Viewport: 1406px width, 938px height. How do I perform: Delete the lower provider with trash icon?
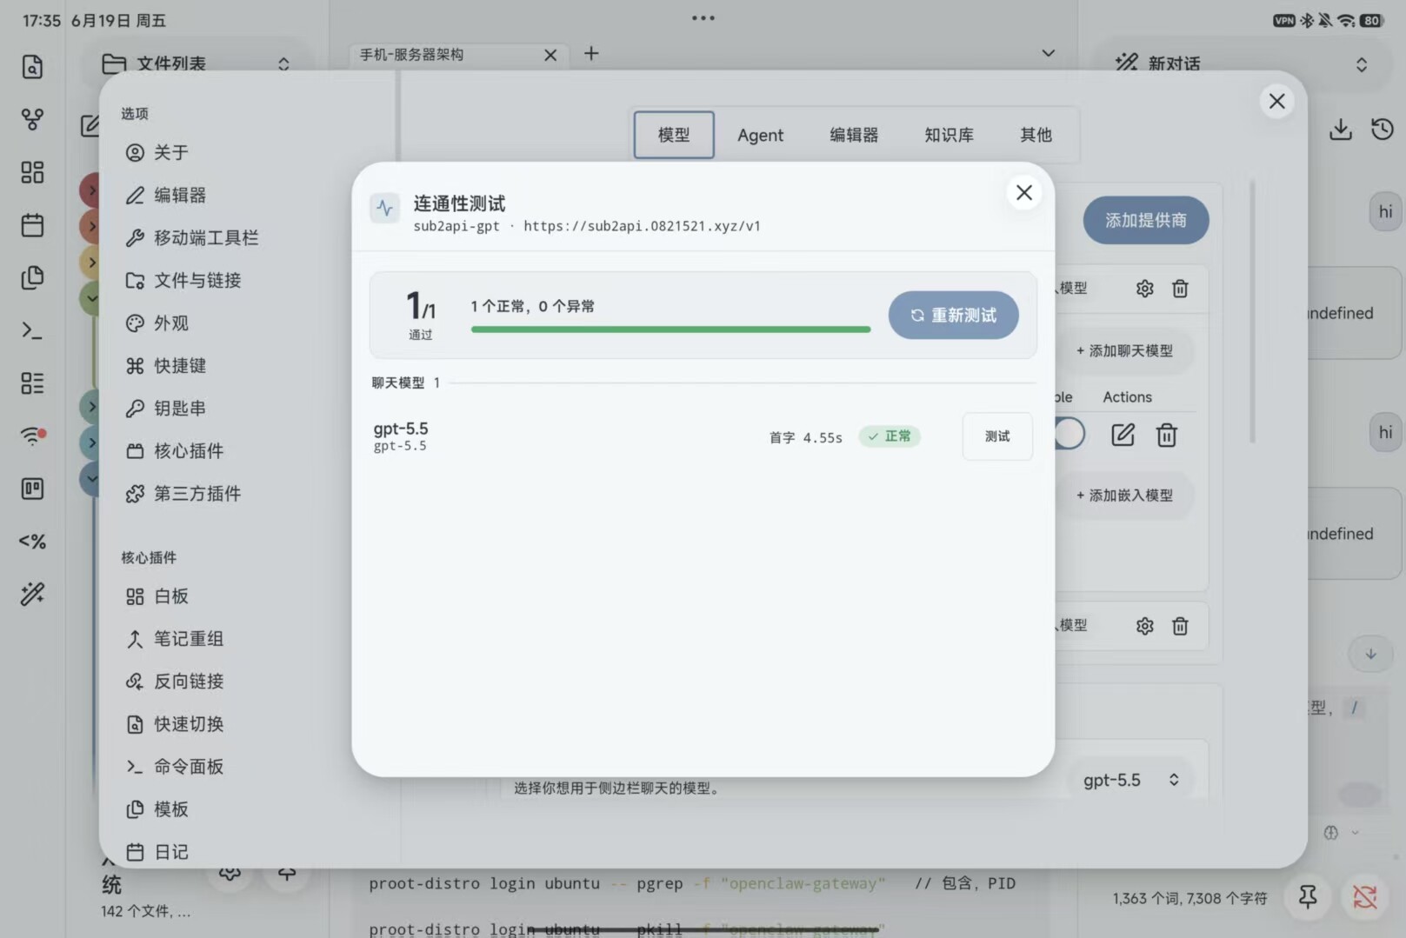tap(1180, 626)
